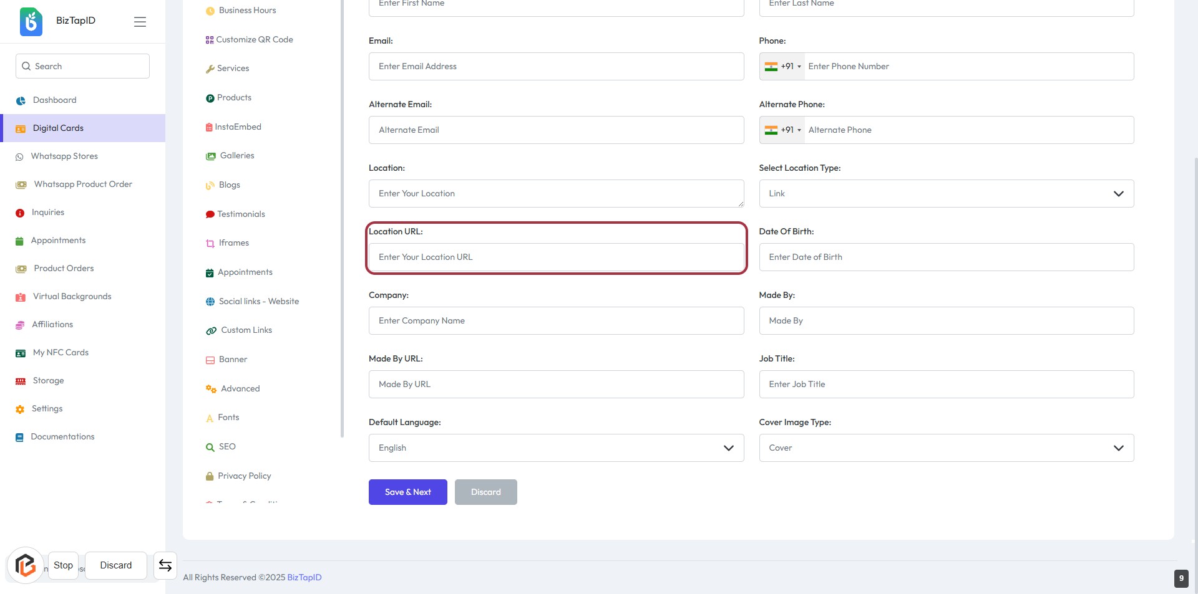This screenshot has width=1198, height=594.
Task: Click the Customize QR Code icon
Action: (210, 40)
